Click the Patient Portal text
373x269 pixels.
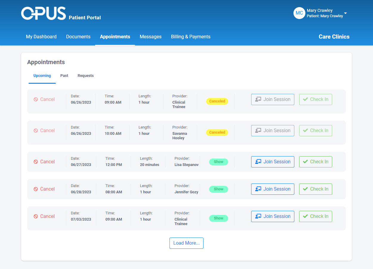[85, 18]
